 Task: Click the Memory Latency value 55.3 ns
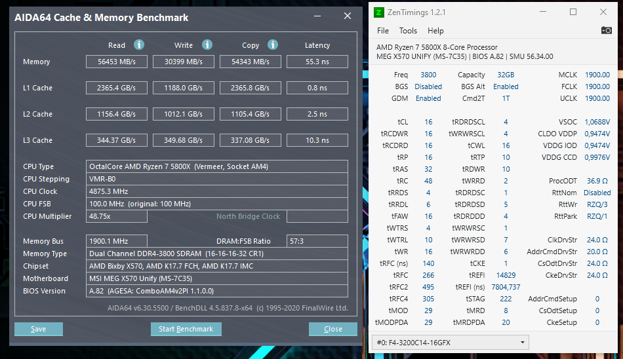coord(317,62)
